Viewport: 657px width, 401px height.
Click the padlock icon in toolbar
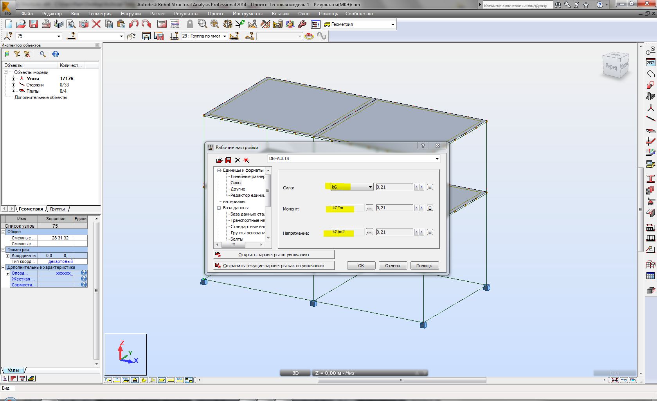pyautogui.click(x=190, y=24)
